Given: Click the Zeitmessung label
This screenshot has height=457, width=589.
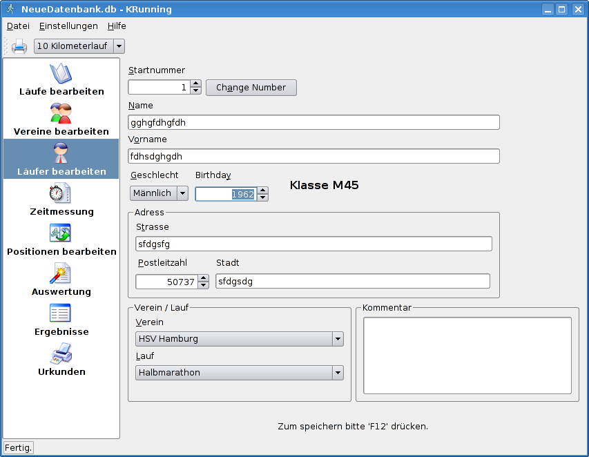Looking at the screenshot, I should [x=62, y=212].
